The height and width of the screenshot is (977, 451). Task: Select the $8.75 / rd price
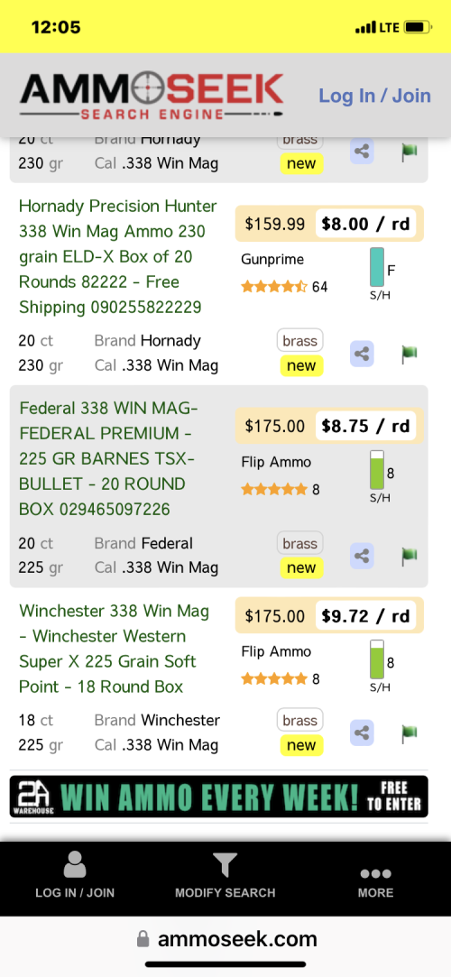tap(365, 426)
